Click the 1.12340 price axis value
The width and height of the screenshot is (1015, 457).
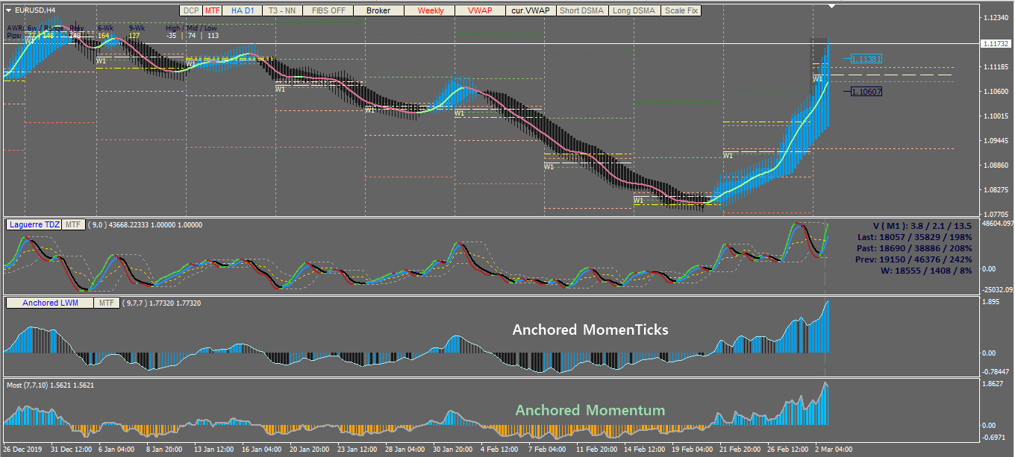(x=996, y=18)
